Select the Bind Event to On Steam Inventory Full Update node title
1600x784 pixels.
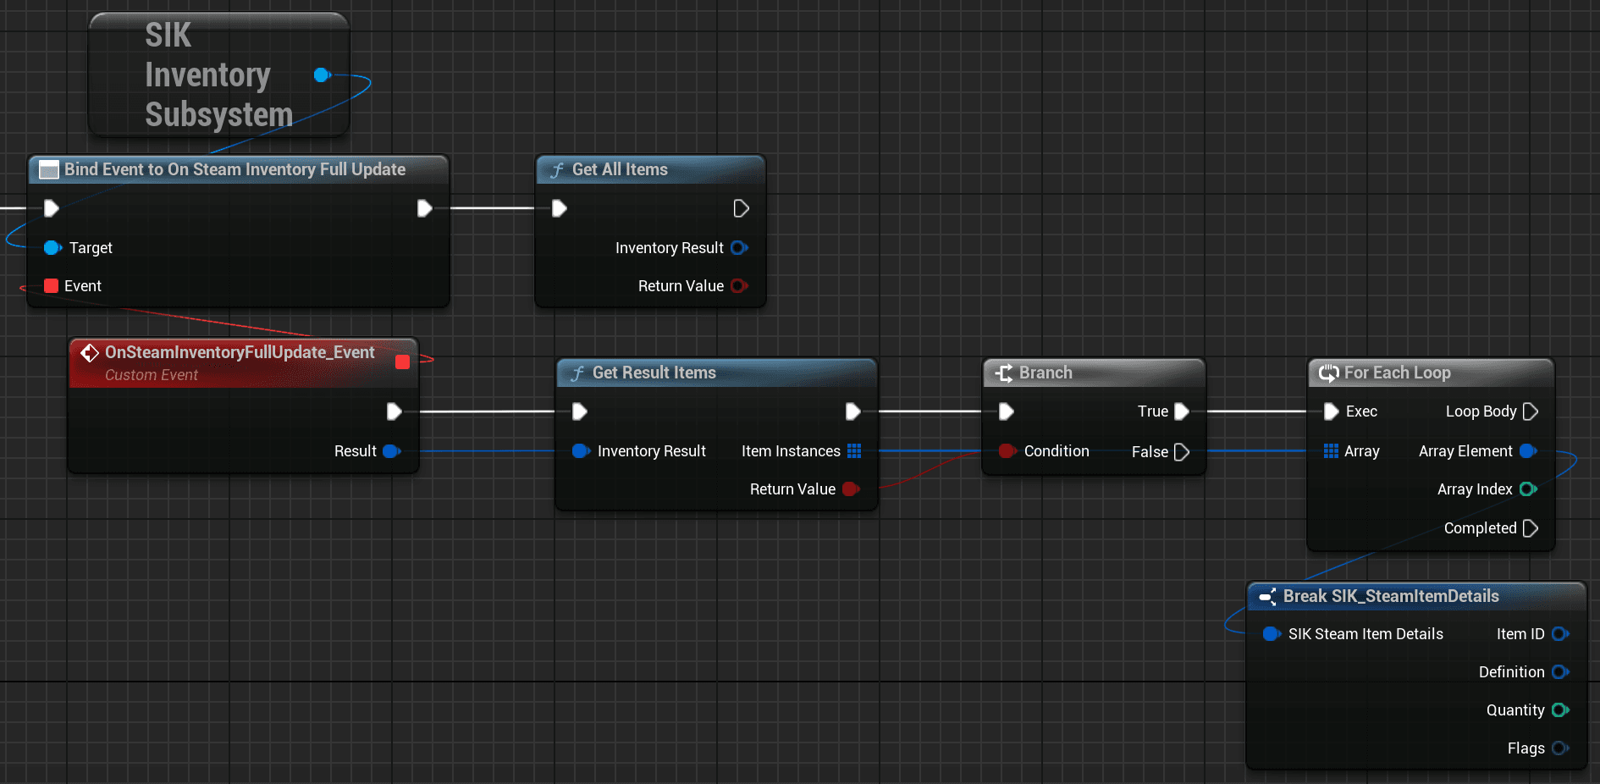pyautogui.click(x=234, y=169)
